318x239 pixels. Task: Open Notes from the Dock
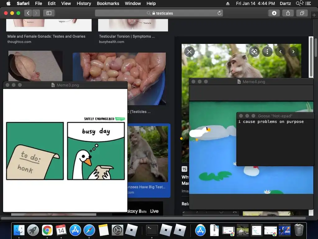(103, 230)
